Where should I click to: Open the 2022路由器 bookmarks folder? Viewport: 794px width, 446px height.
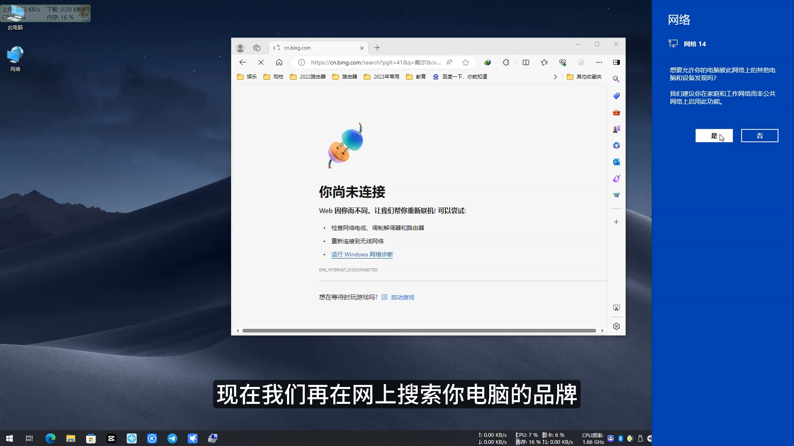[x=308, y=76]
